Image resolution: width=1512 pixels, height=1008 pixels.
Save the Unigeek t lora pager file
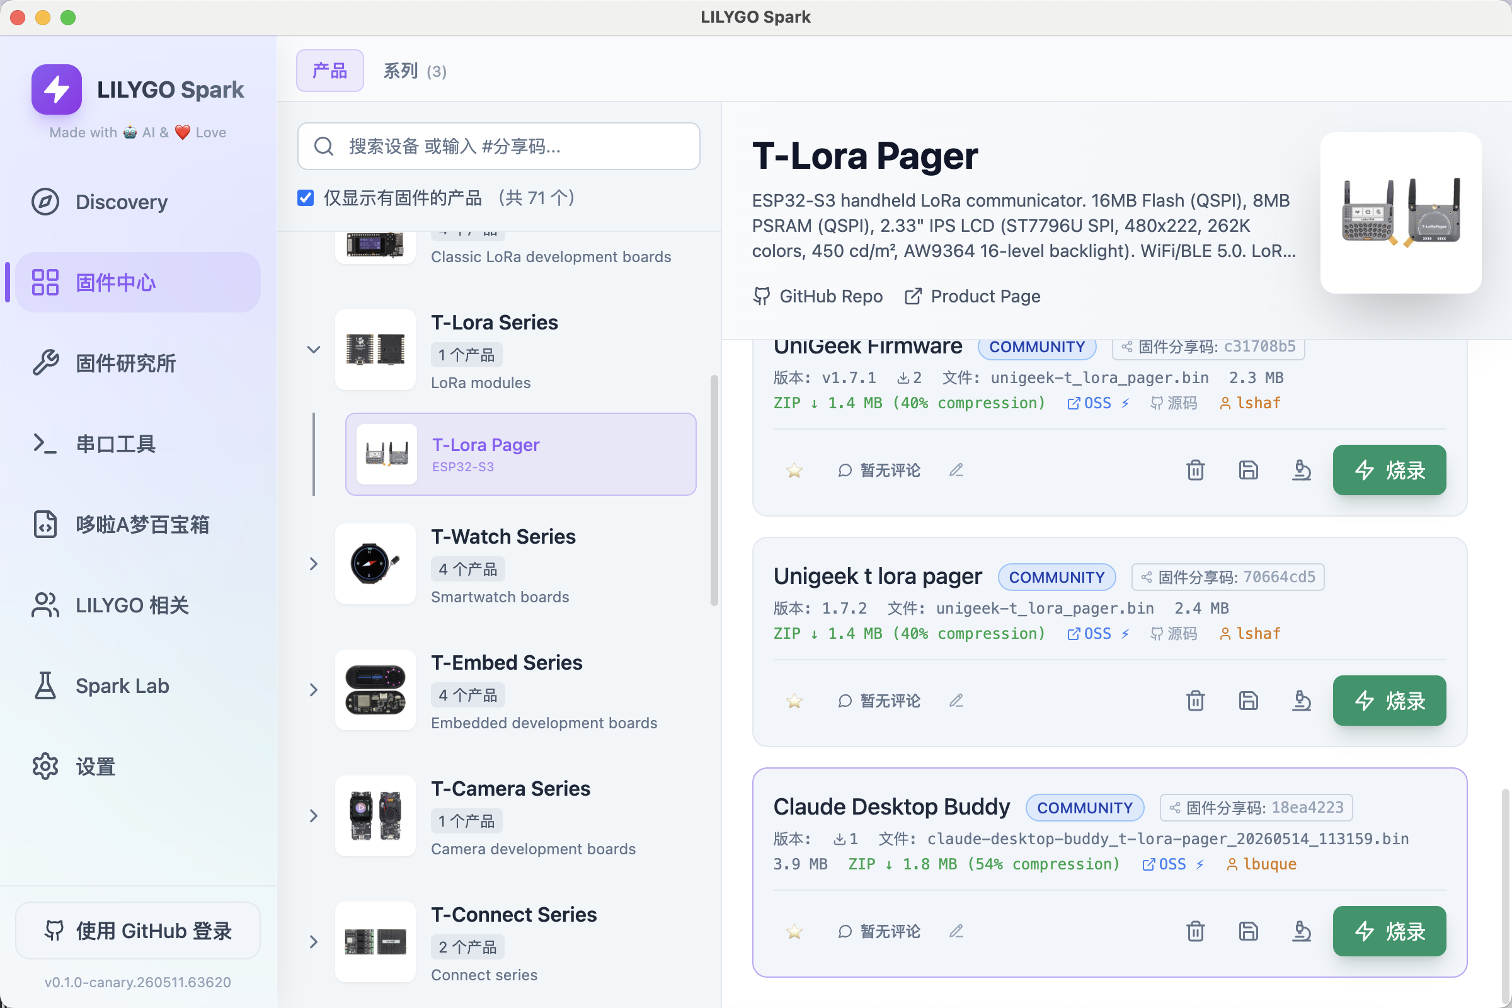1249,701
